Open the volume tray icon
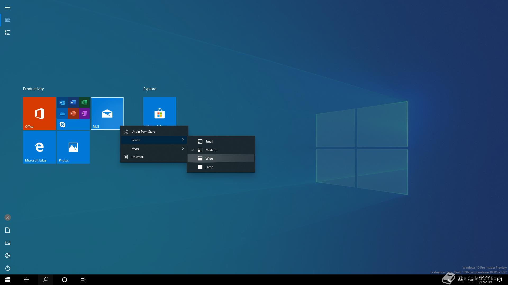The width and height of the screenshot is (508, 285). click(x=460, y=280)
